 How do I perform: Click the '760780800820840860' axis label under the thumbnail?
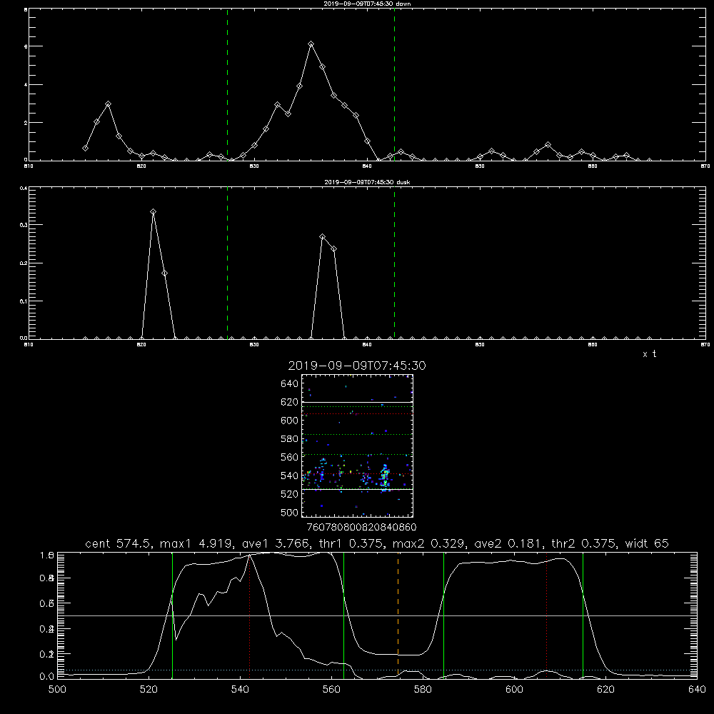pos(361,527)
